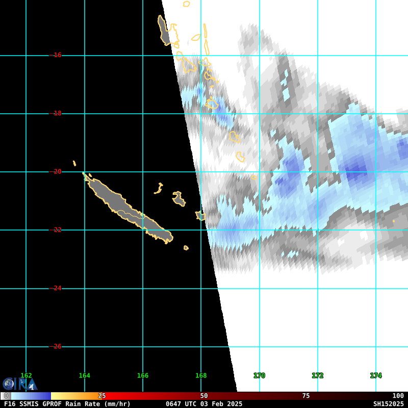Click the longitude label 170
Screen dimensions: 408x408
pyautogui.click(x=259, y=375)
